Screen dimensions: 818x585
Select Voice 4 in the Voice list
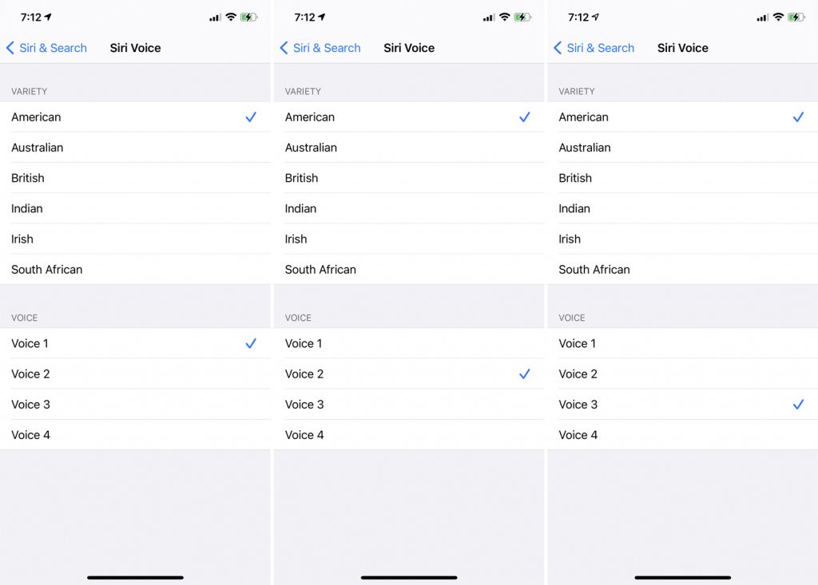click(32, 435)
